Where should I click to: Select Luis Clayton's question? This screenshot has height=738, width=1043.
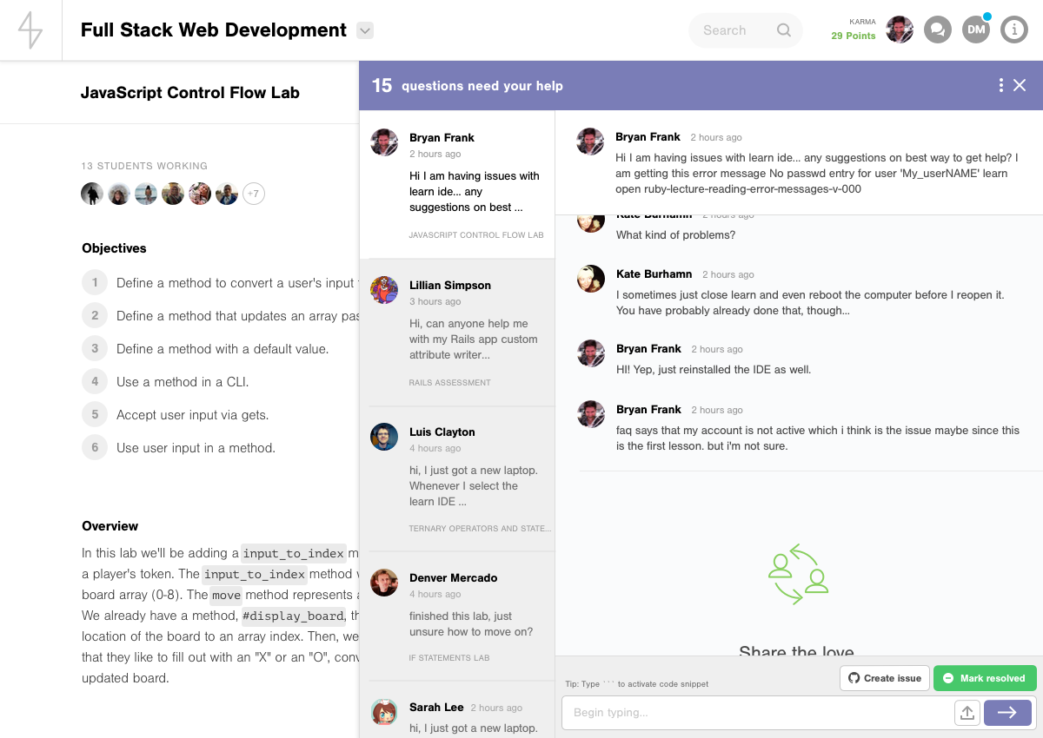(457, 478)
